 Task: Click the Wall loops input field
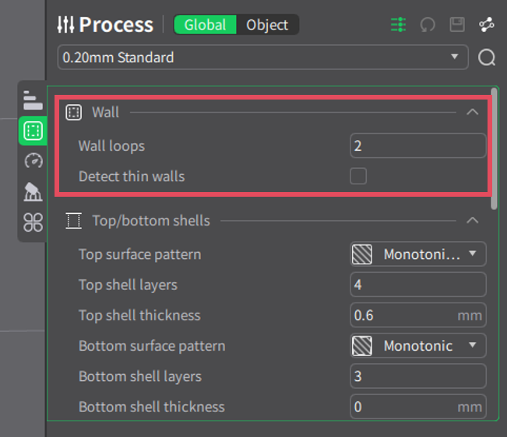pyautogui.click(x=417, y=146)
